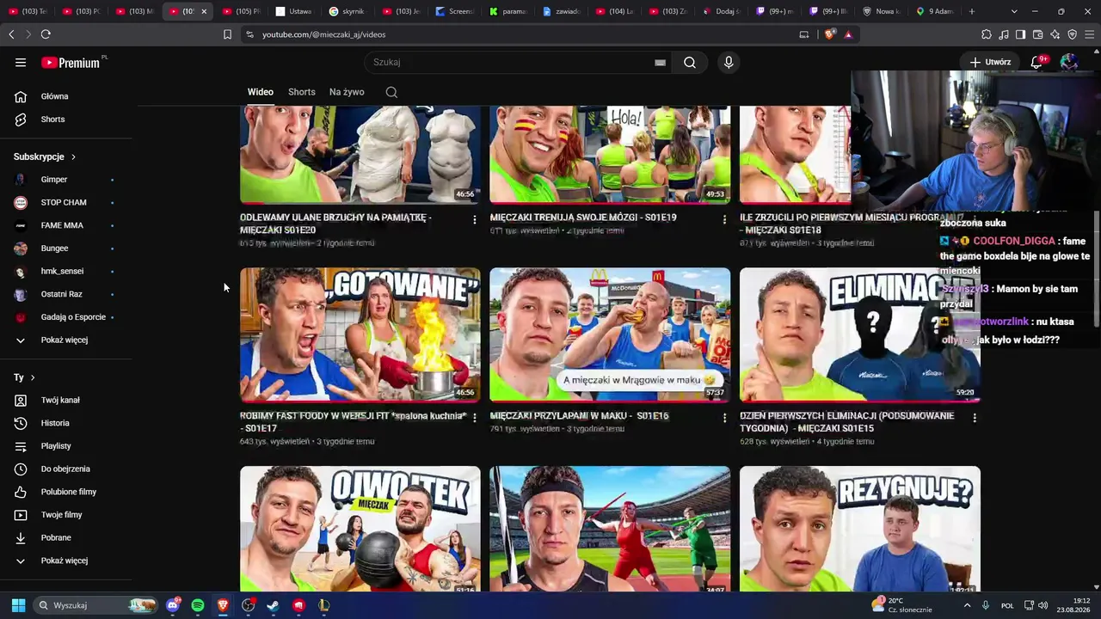Viewport: 1101px width, 619px height.
Task: Open Brave Rewards triangle icon
Action: coord(848,34)
